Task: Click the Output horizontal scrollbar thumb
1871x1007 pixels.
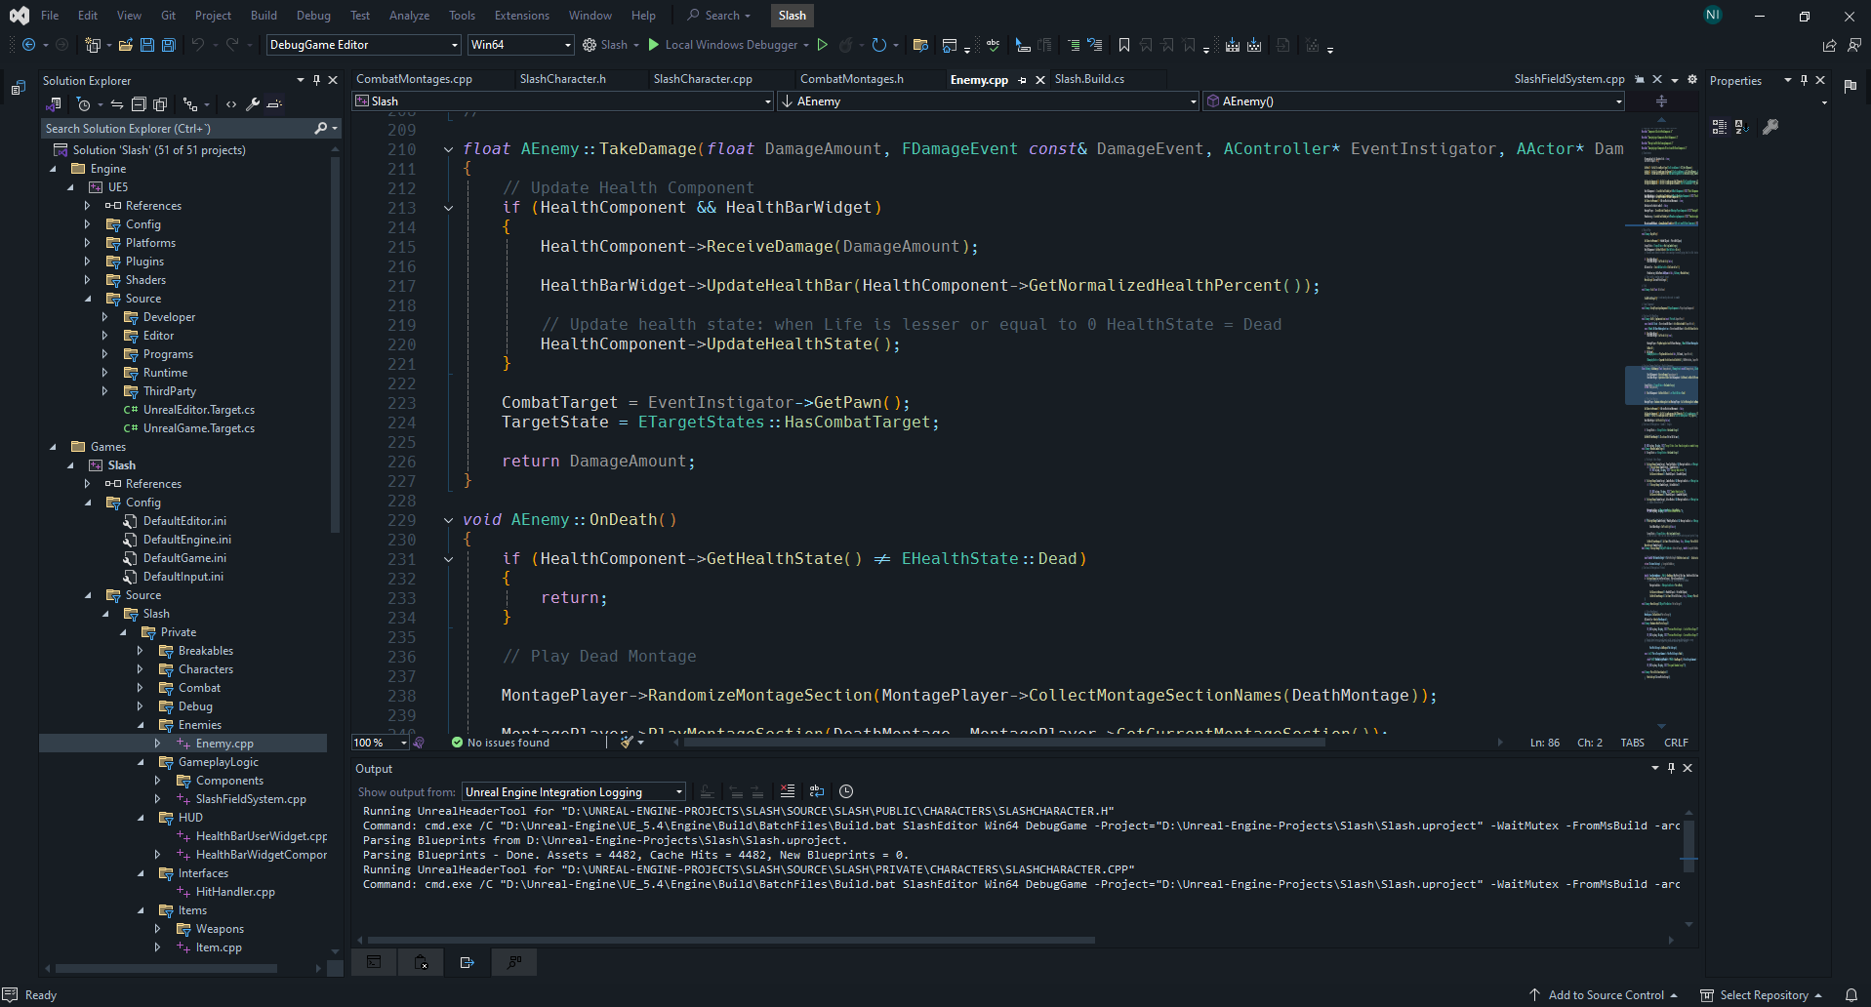Action: coord(731,941)
